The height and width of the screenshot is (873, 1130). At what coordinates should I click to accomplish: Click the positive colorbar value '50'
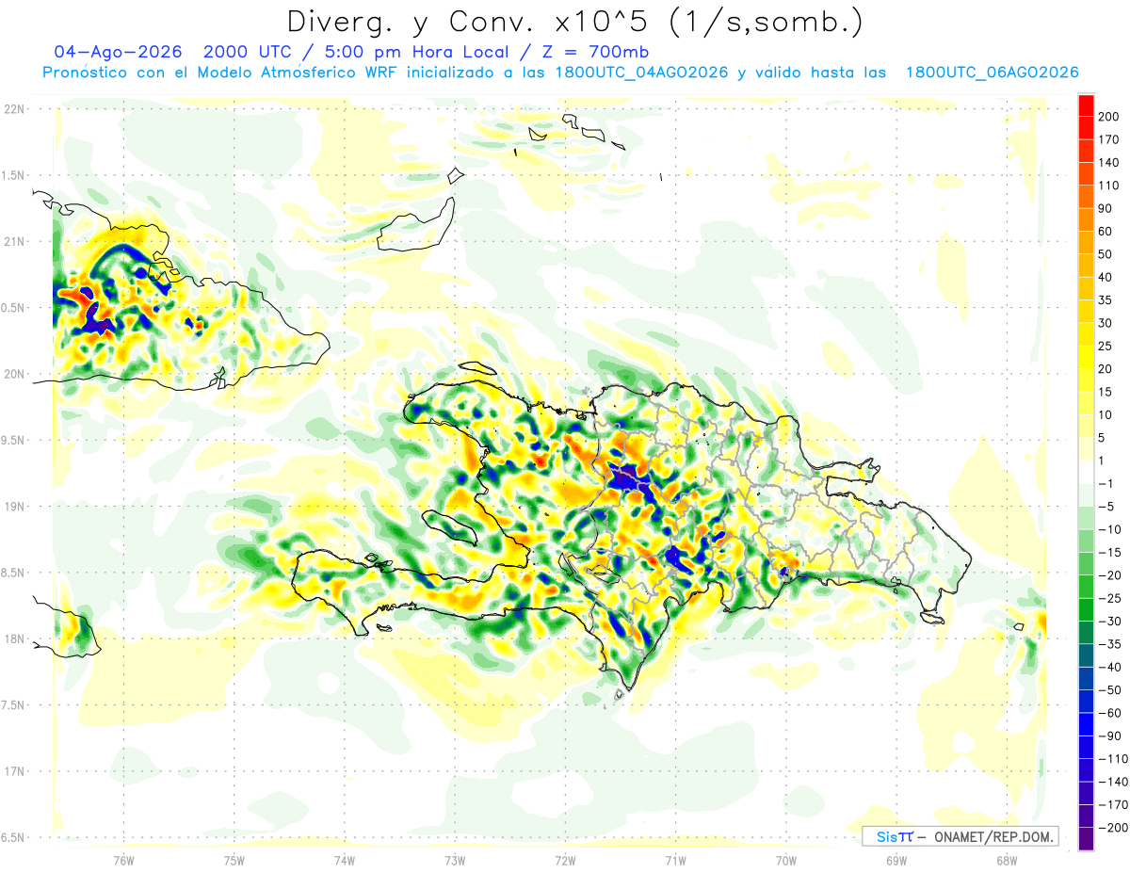1106,254
